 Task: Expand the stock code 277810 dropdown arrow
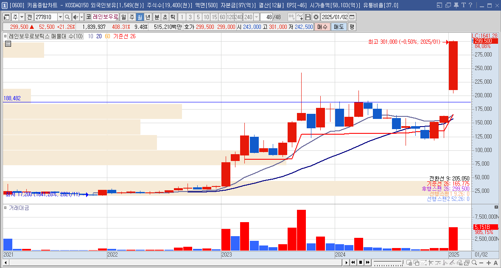(x=60, y=17)
